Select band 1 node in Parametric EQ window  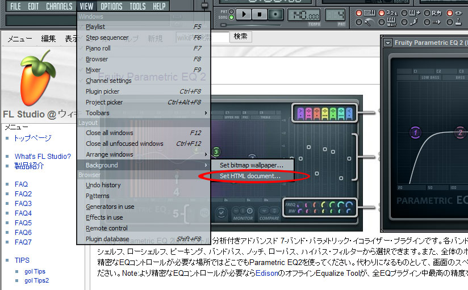[415, 132]
